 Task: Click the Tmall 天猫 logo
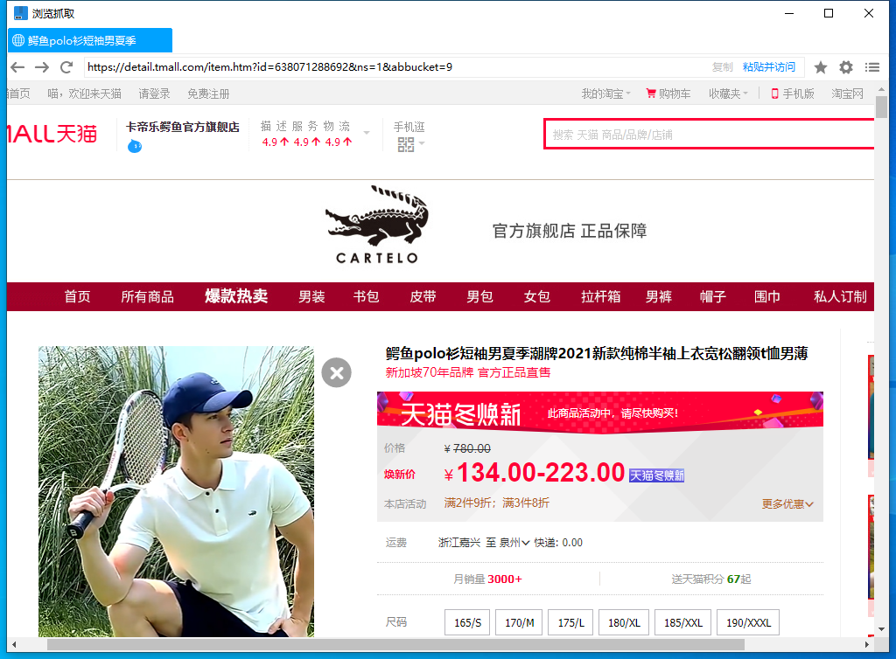point(52,134)
